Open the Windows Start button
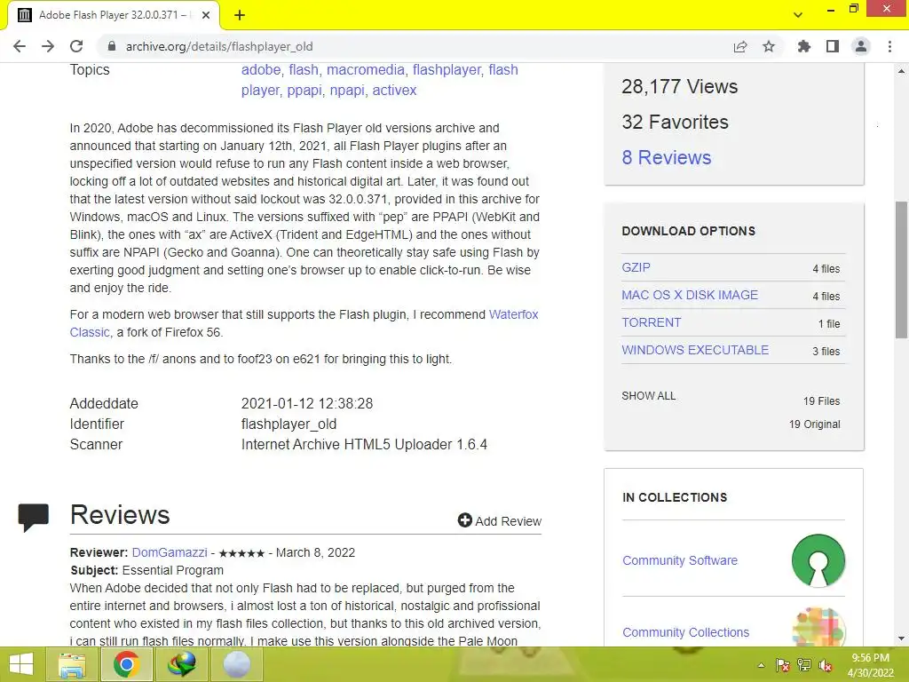Viewport: 909px width, 682px height. (21, 664)
